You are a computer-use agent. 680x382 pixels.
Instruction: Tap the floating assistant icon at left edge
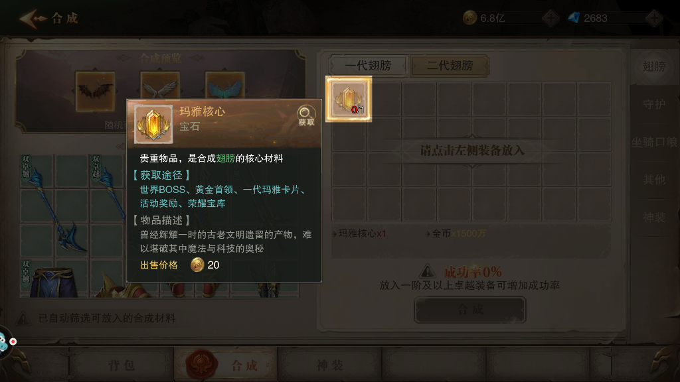(x=6, y=342)
